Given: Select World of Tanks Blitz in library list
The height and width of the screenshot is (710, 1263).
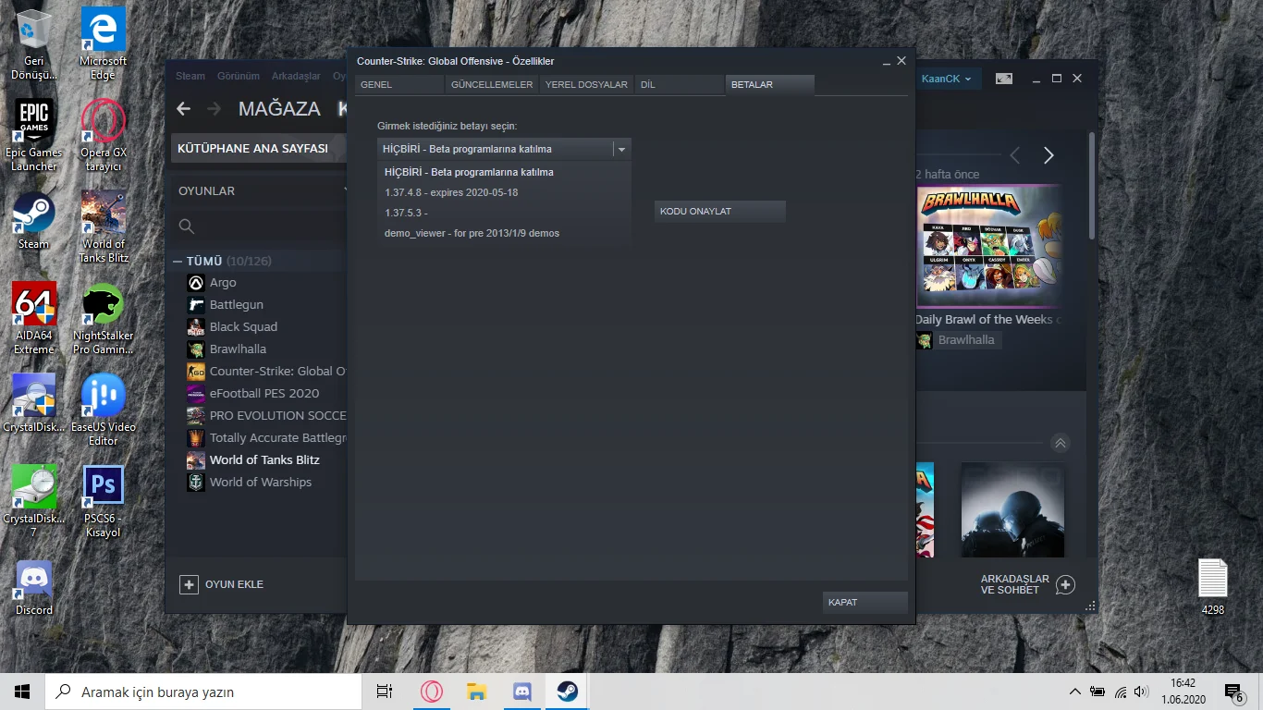Looking at the screenshot, I should 264,460.
